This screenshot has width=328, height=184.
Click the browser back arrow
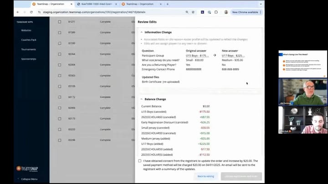click(x=18, y=12)
